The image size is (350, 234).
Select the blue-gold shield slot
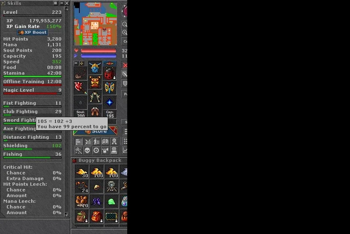tap(110, 88)
